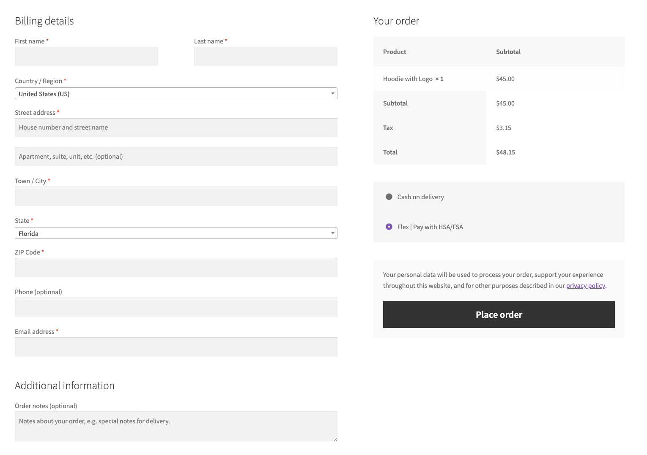Click the Subtotal column header
647x455 pixels.
pos(508,52)
